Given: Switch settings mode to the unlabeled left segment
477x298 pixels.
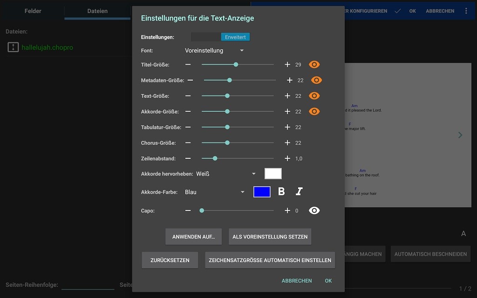Looking at the screenshot, I should 206,37.
